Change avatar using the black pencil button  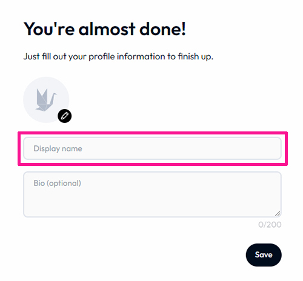click(x=64, y=116)
